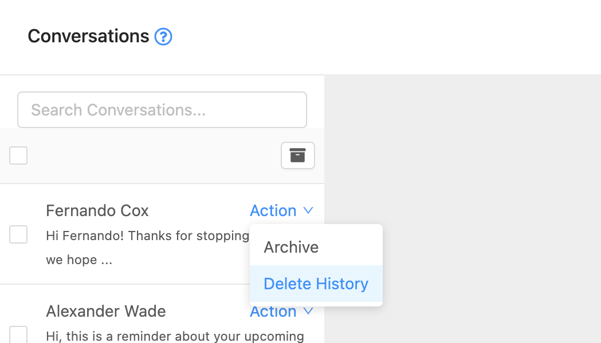
Task: Check Fernando Cox's conversation checkbox
Action: (x=18, y=234)
